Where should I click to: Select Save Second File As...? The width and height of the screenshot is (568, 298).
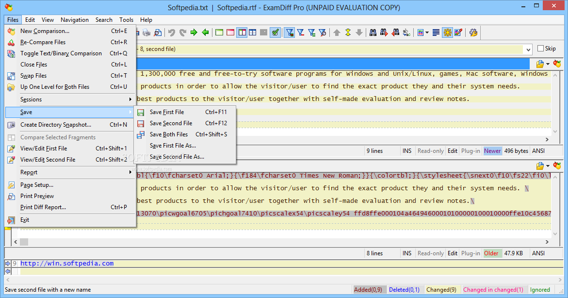185,157
